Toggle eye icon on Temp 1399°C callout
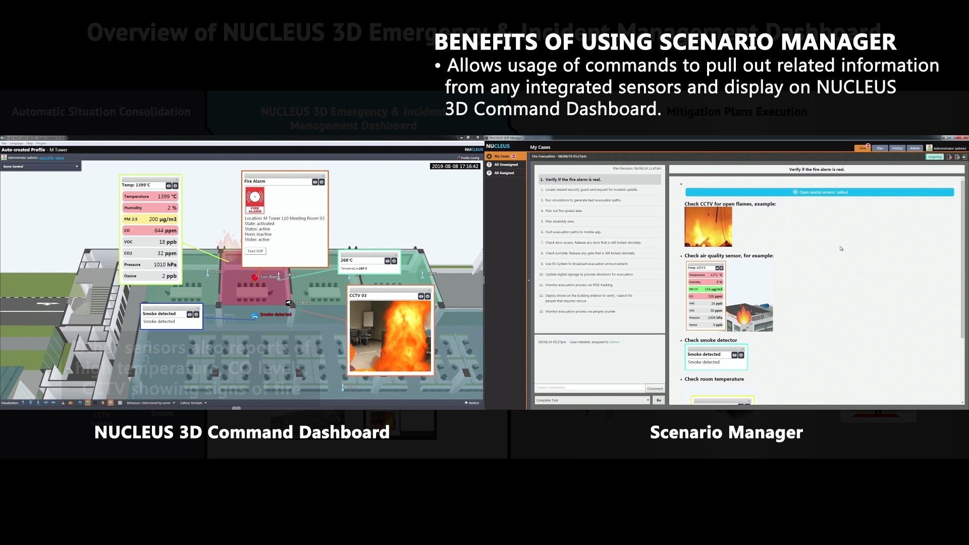This screenshot has width=969, height=545. [x=169, y=186]
